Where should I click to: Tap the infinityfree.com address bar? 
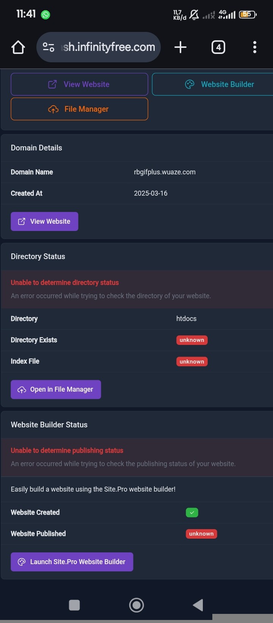point(109,47)
